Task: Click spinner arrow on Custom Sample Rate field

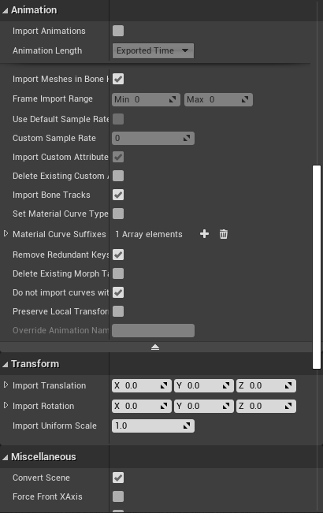Action: [x=187, y=138]
